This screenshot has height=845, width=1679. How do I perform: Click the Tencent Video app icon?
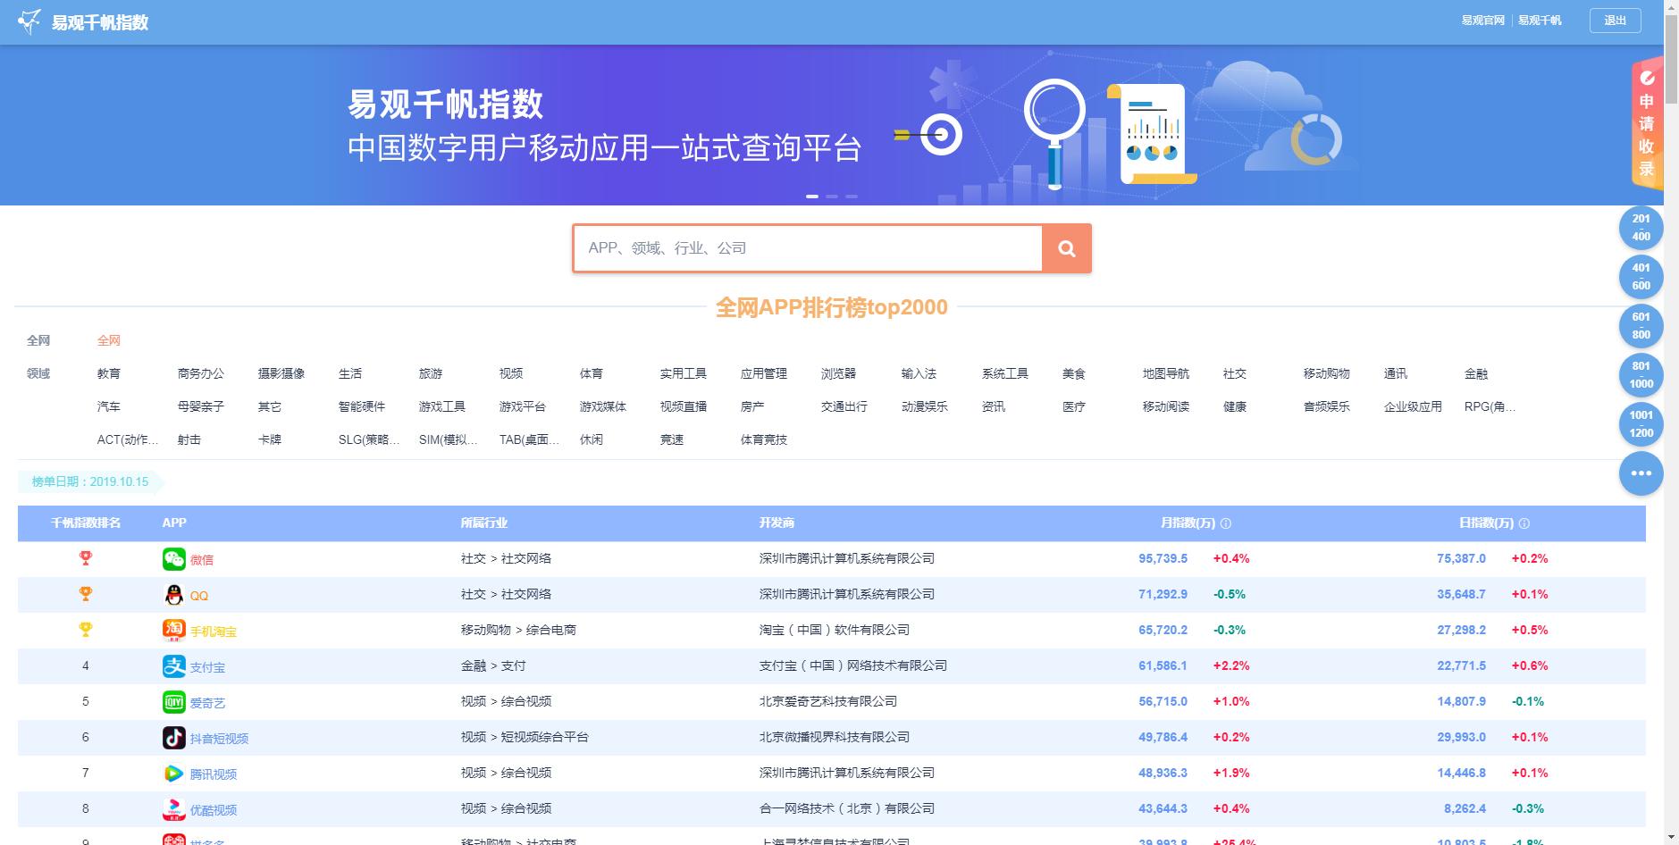click(173, 774)
